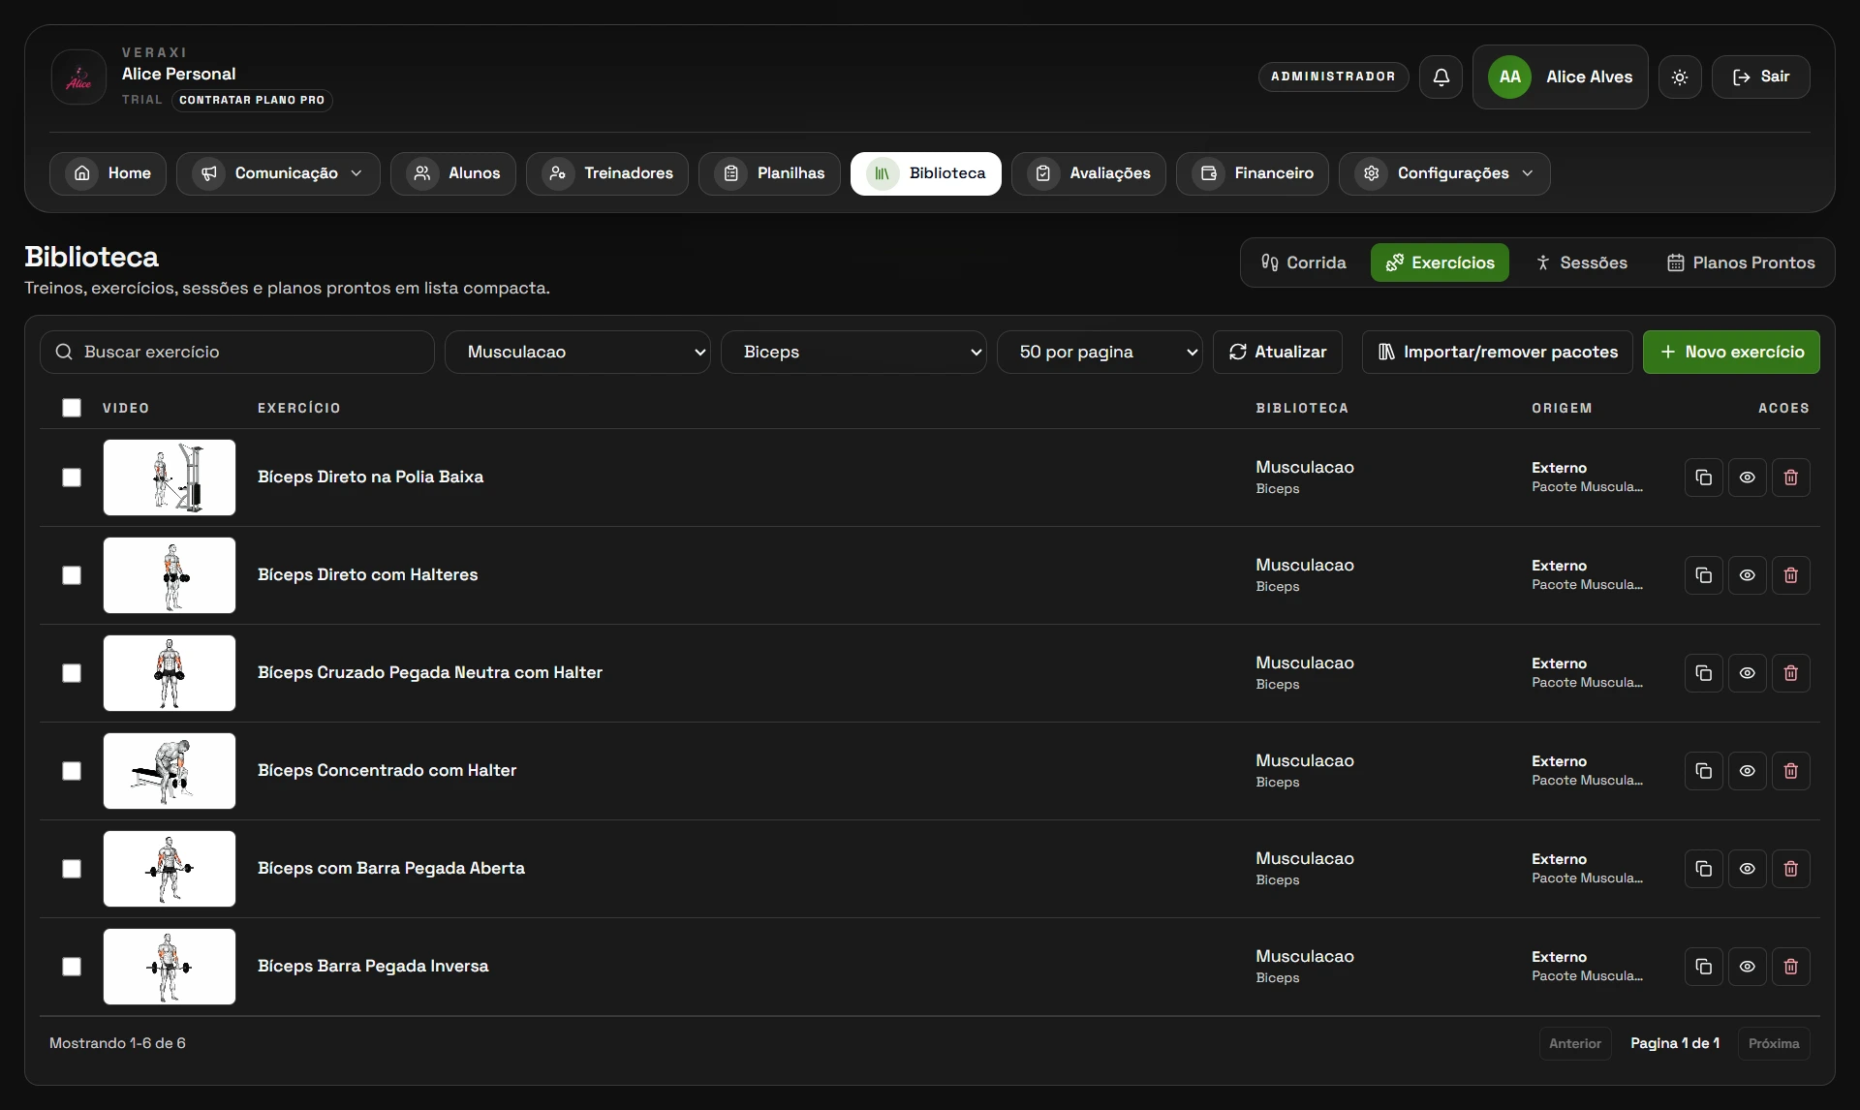Click Importar/remover pacotes

1498,352
